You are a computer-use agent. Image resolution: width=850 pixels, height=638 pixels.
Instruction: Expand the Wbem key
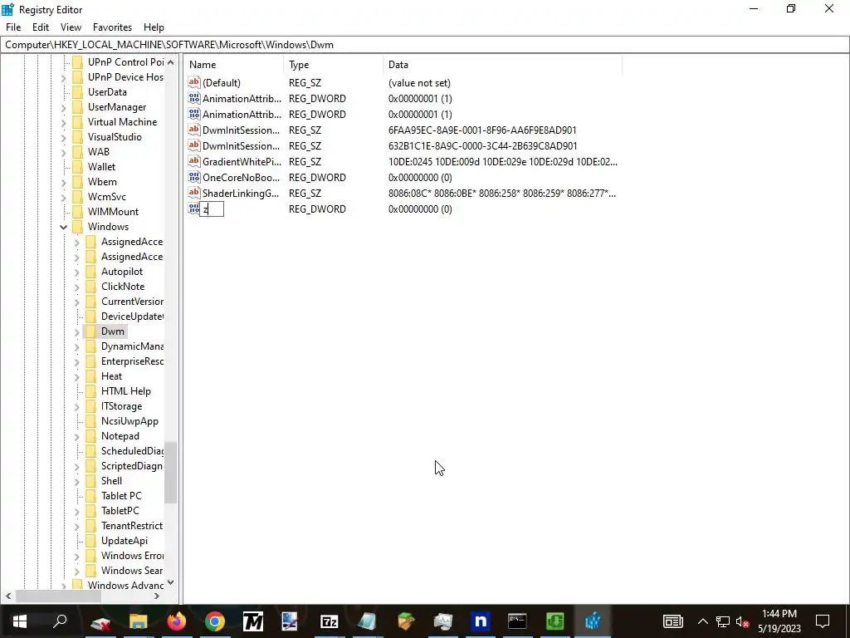pyautogui.click(x=63, y=182)
